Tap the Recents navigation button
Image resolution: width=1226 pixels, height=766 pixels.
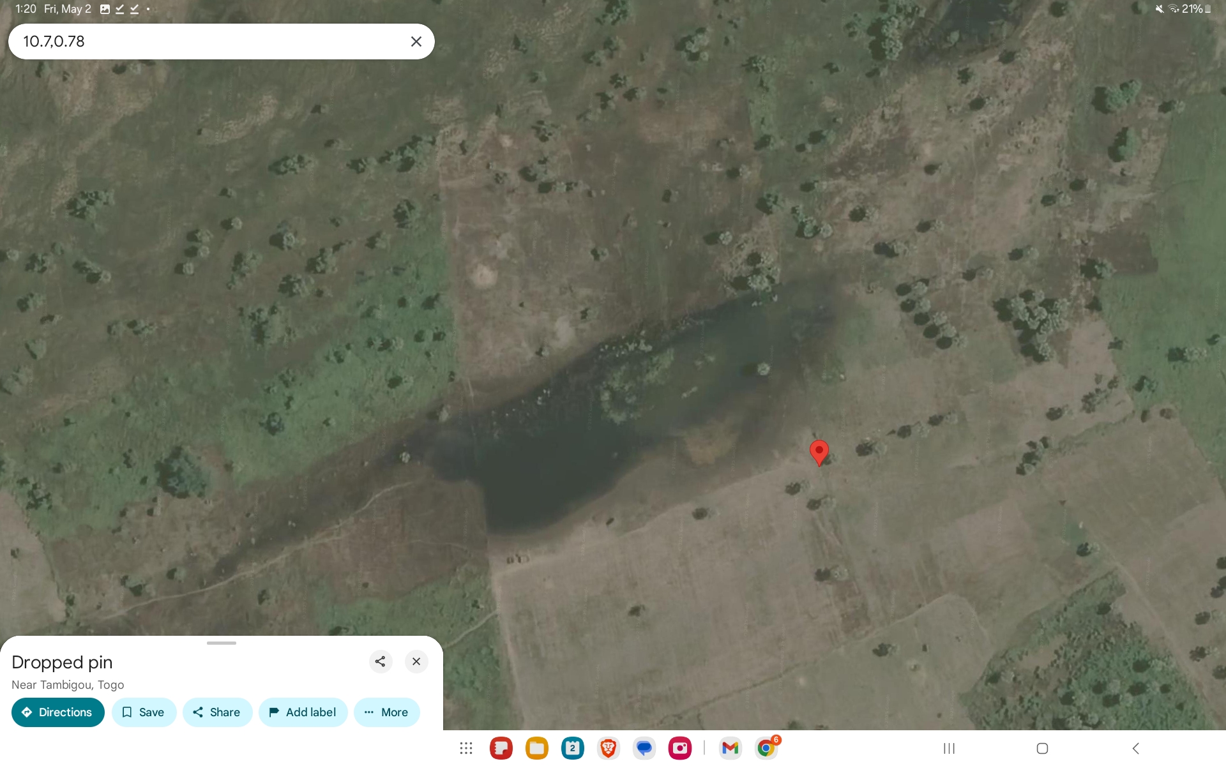[x=950, y=748]
